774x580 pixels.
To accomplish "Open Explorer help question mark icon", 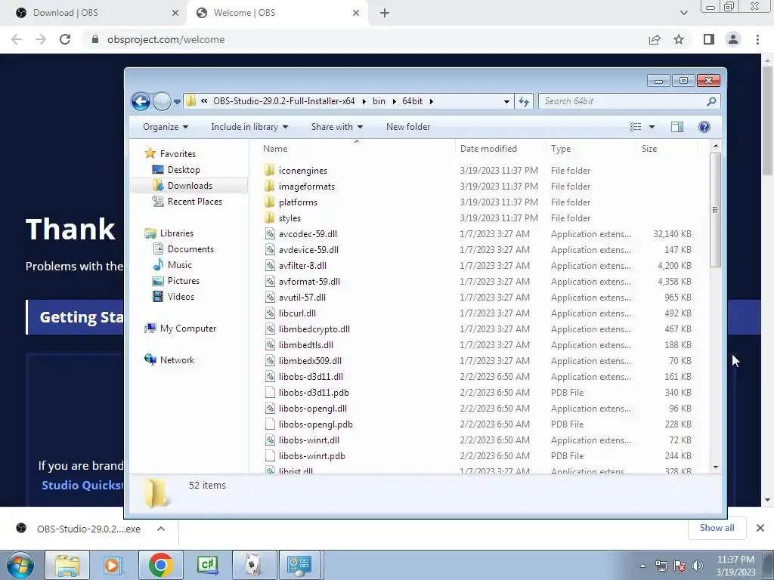I will coord(704,127).
